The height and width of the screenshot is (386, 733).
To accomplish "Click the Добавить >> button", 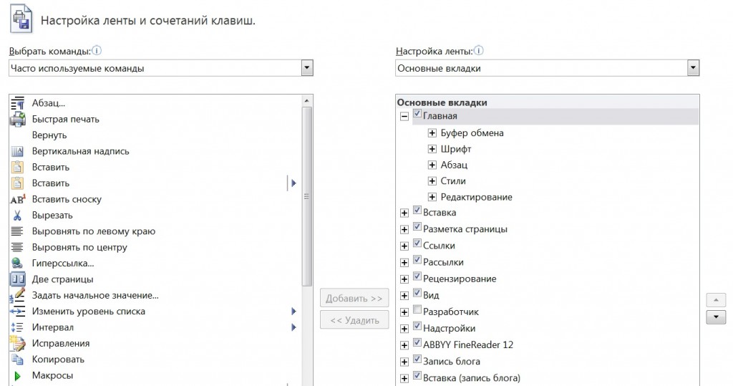I will pos(354,299).
